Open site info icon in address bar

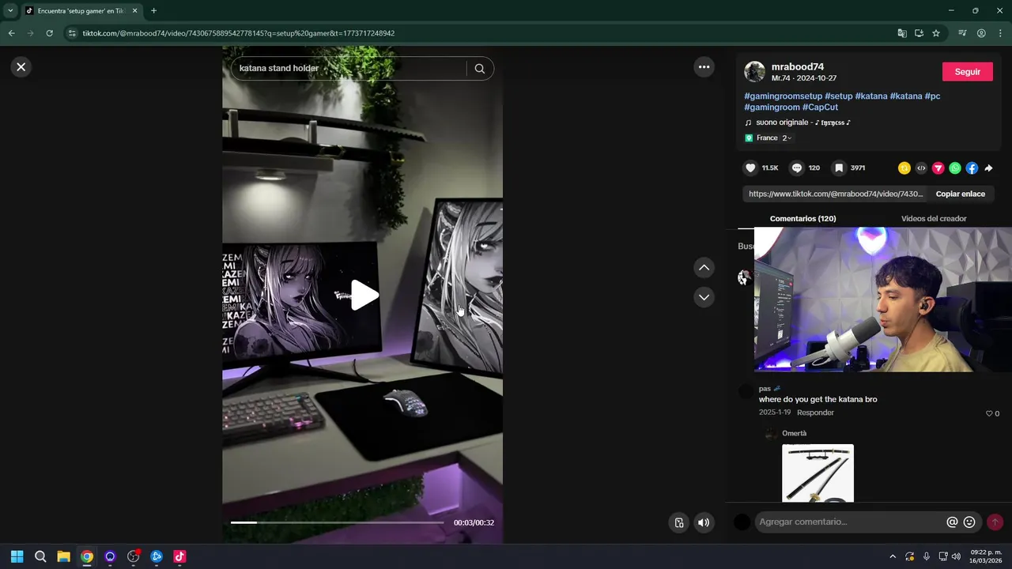click(72, 33)
